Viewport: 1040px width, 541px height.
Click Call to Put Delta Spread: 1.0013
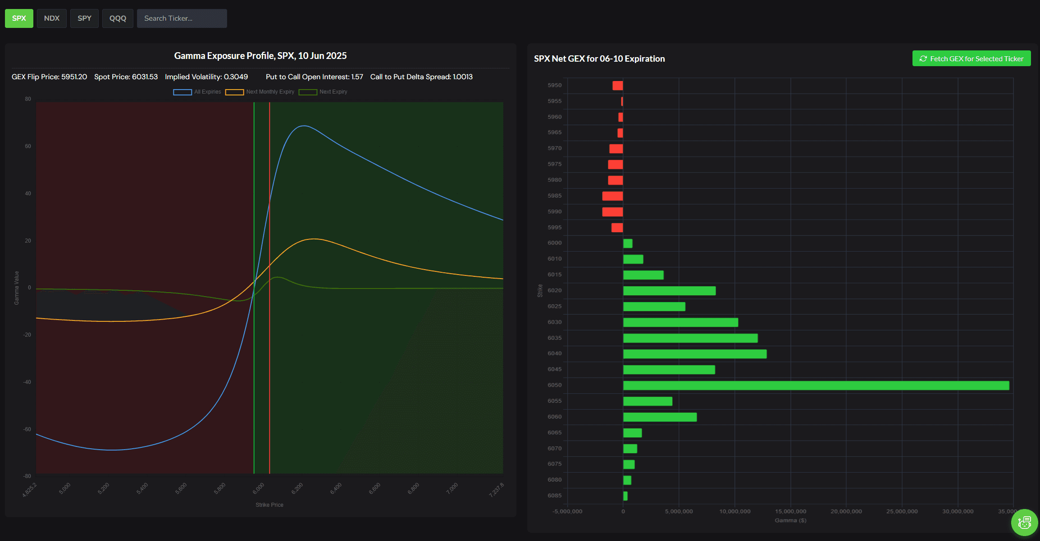pos(421,77)
